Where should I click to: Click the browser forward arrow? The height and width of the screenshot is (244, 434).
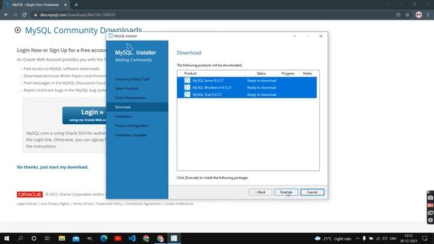15,15
